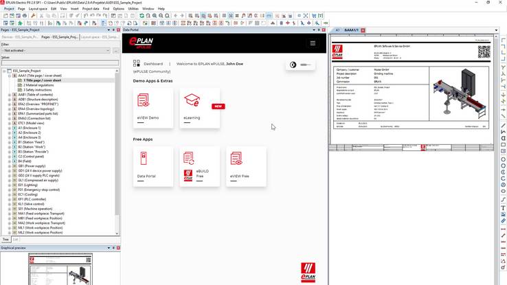Expand the GB1 (Power supply) tree node
The height and width of the screenshot is (285, 507).
[x=10, y=166]
